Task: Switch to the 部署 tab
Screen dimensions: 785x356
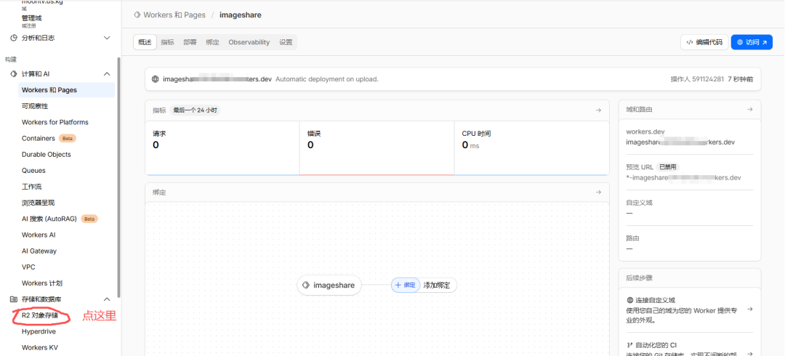Action: click(x=190, y=42)
